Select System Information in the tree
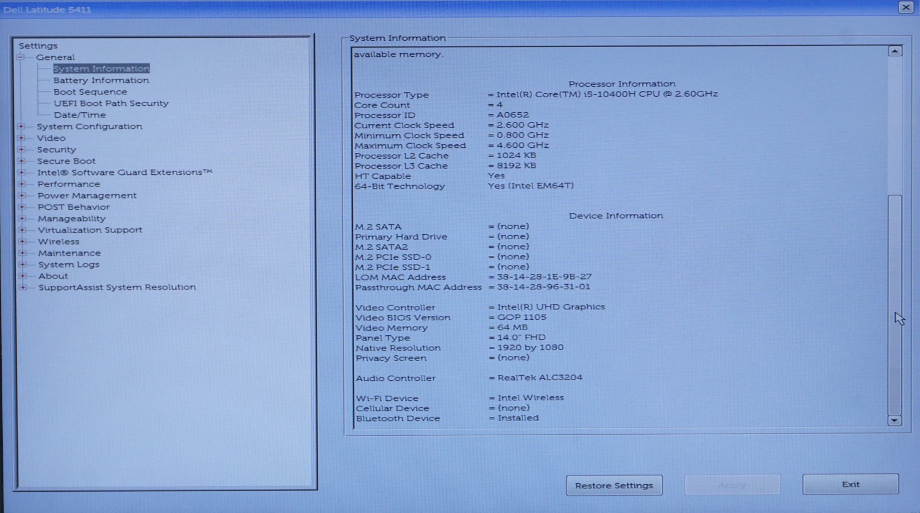920x513 pixels. coord(101,68)
